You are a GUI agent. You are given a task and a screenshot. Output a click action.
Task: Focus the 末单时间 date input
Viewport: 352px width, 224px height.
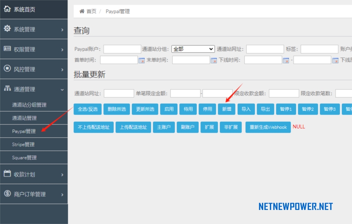191,60
